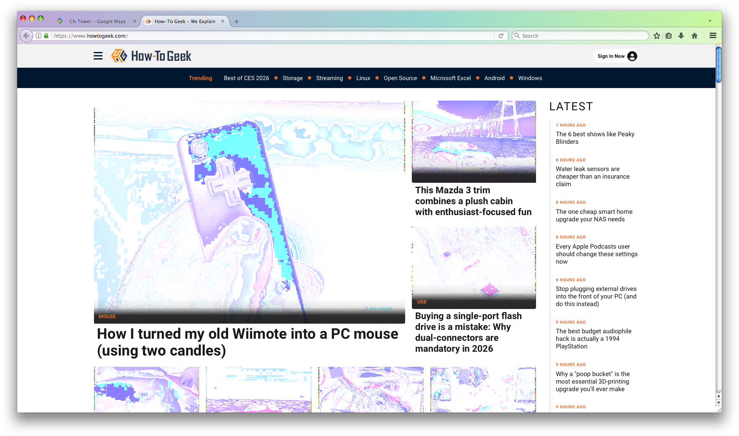Open How-To Geek site navigation hamburger menu
Viewport: 739px width, 436px height.
(x=98, y=56)
